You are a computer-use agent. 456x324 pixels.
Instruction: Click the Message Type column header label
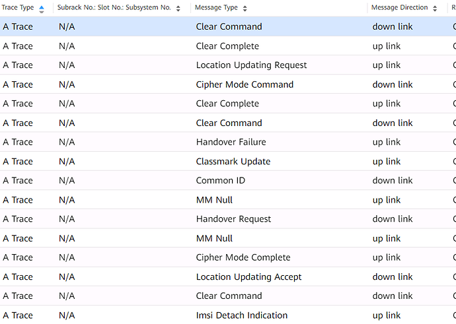click(216, 7)
